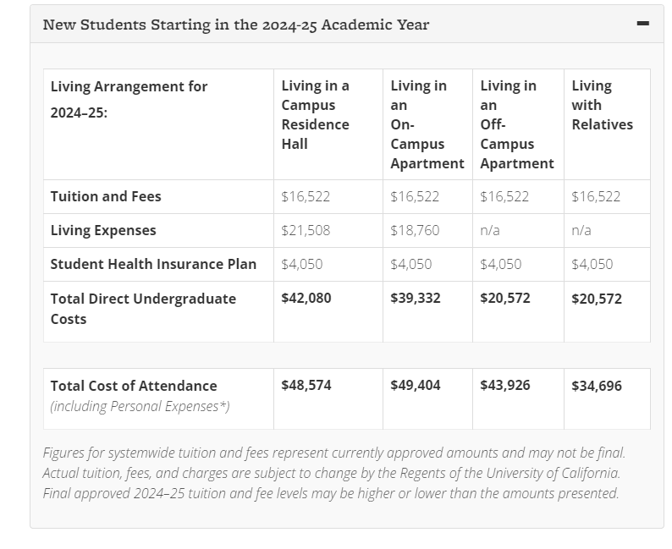The height and width of the screenshot is (549, 672).
Task: Select the Living Expenses row label
Action: 103,230
